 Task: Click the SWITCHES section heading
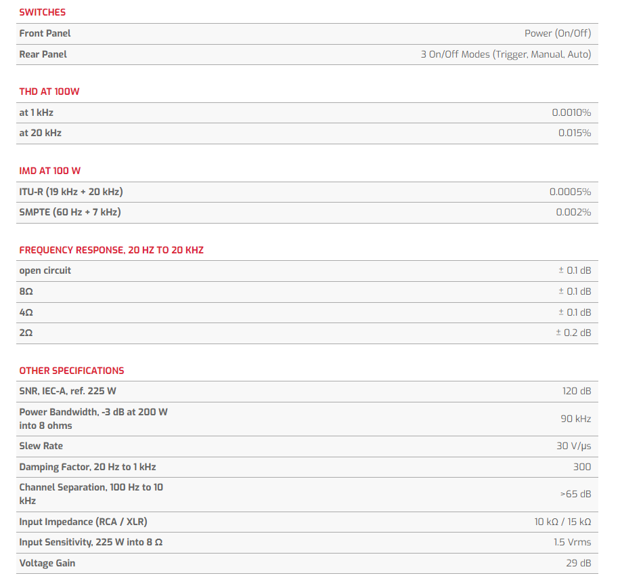click(x=42, y=12)
